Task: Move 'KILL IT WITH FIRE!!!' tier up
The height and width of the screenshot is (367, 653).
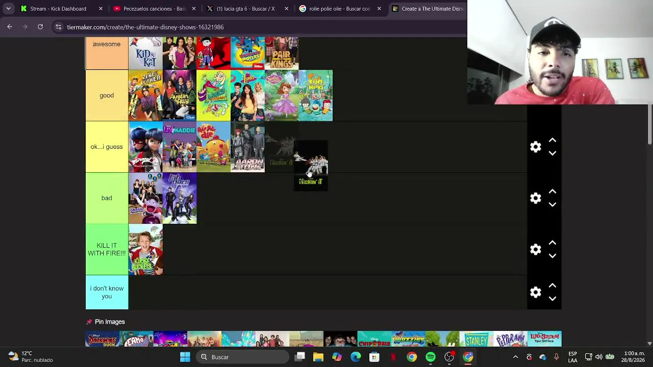Action: point(552,243)
